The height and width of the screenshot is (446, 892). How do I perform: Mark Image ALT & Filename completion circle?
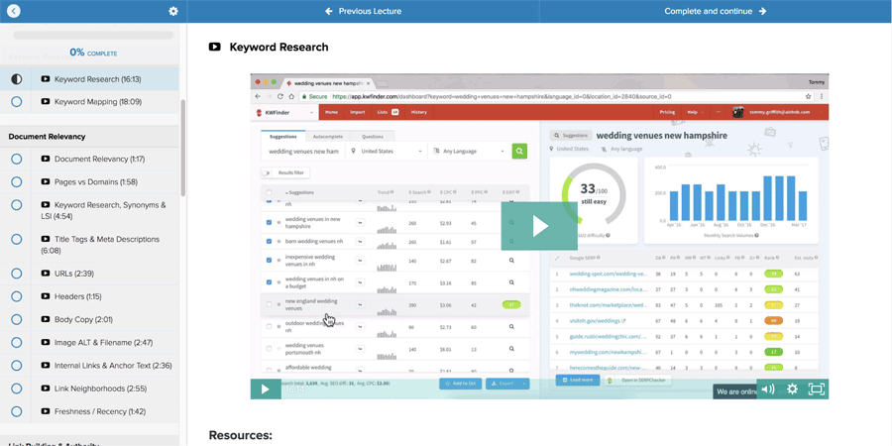click(17, 343)
